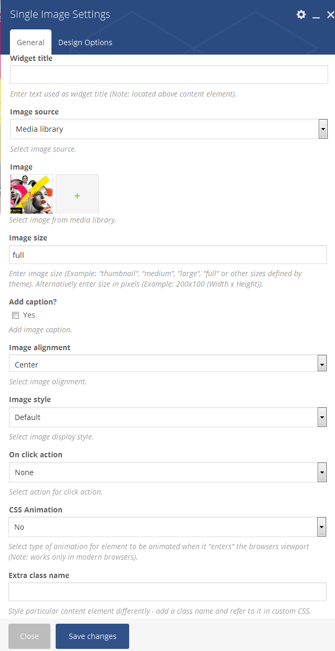The image size is (335, 651).
Task: Click into the Image size field
Action: coord(168,255)
